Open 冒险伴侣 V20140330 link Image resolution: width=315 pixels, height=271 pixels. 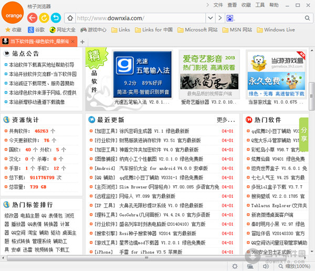(278, 233)
